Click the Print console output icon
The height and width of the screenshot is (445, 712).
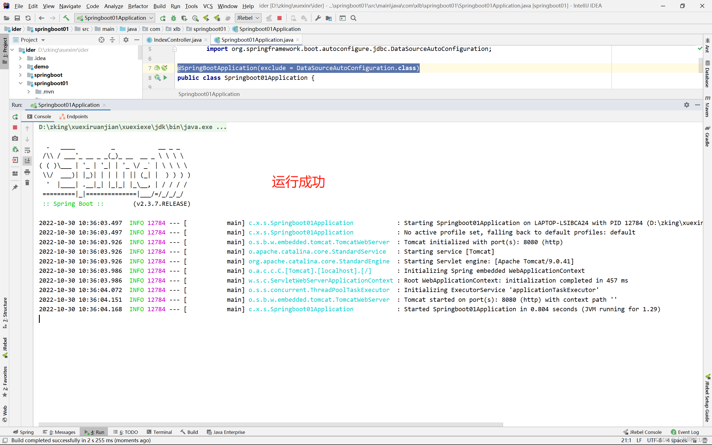[x=27, y=172]
